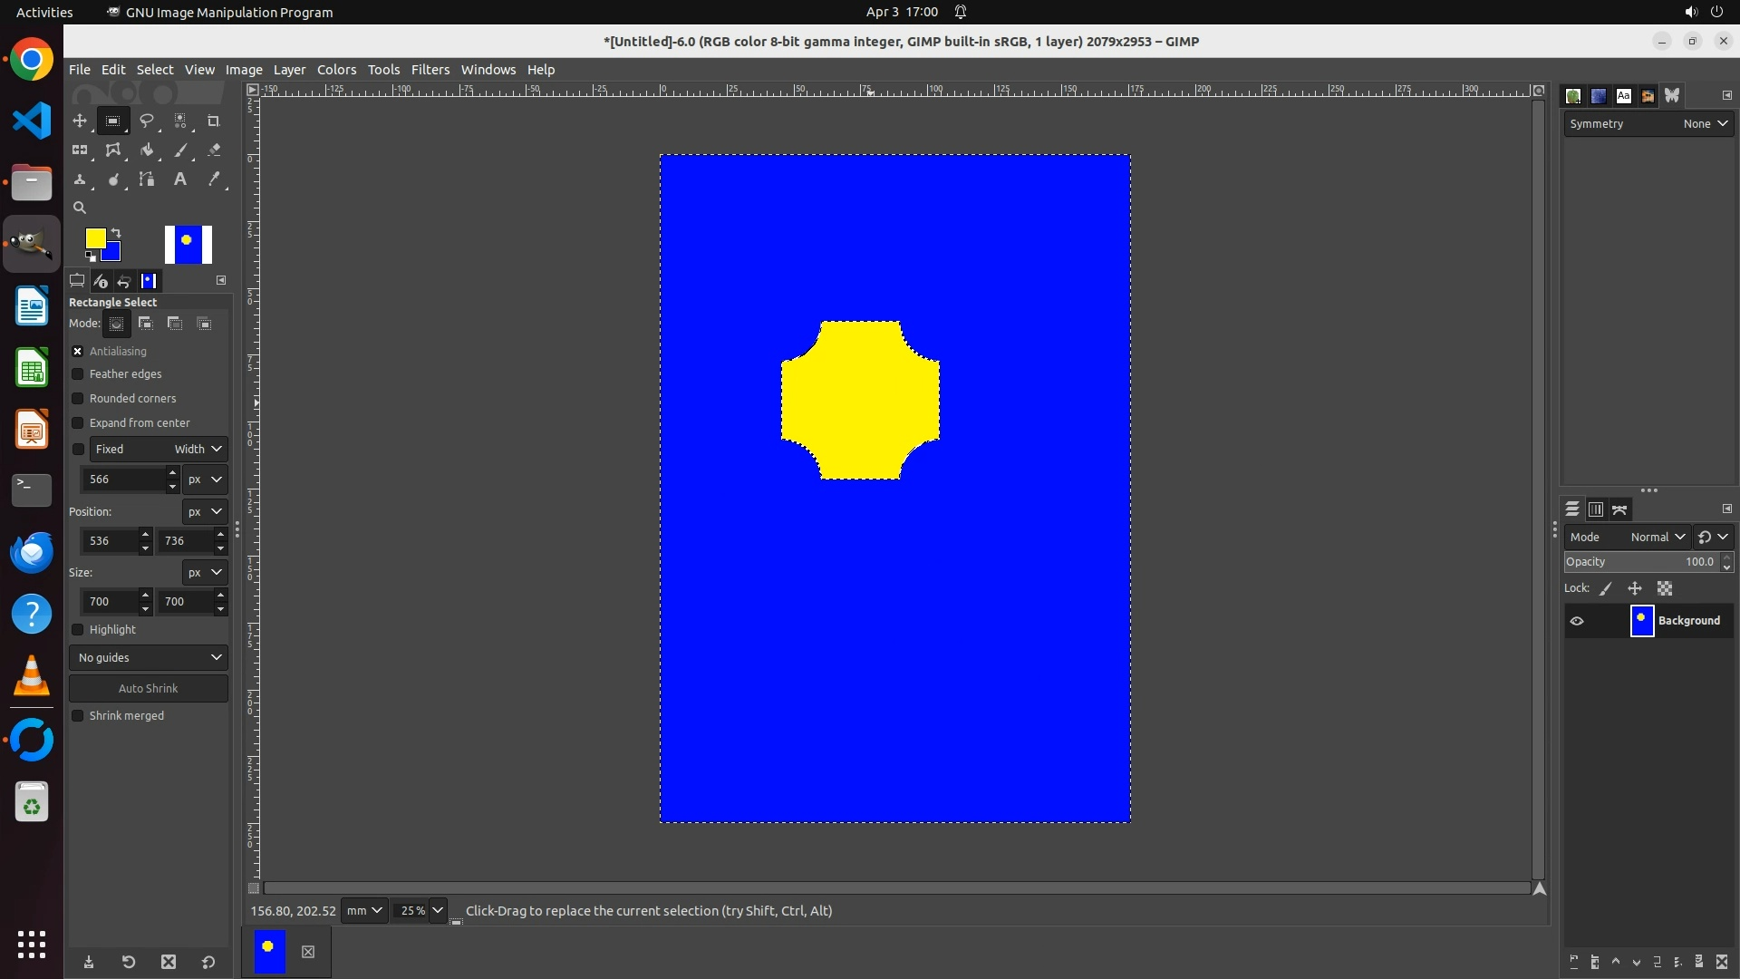
Task: Swap foreground and background colors
Action: (x=116, y=233)
